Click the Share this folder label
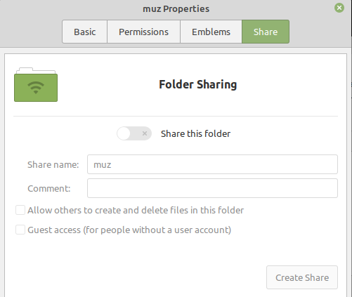Image resolution: width=352 pixels, height=297 pixels. 195,133
